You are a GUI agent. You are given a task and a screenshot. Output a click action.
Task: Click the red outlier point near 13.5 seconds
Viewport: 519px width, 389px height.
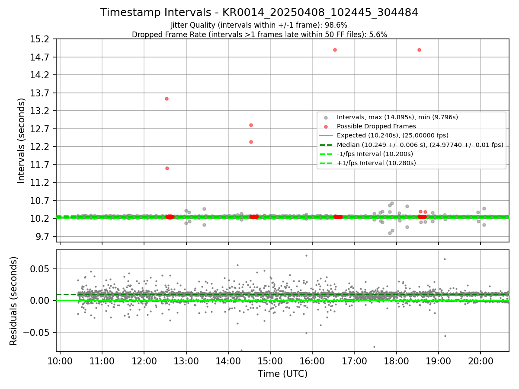pos(167,99)
